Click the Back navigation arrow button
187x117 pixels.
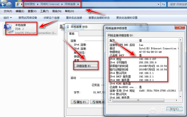4,4
